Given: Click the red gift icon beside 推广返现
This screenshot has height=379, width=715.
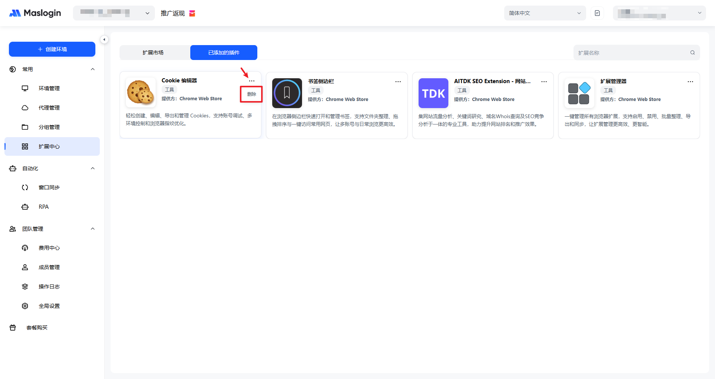Looking at the screenshot, I should click(192, 13).
